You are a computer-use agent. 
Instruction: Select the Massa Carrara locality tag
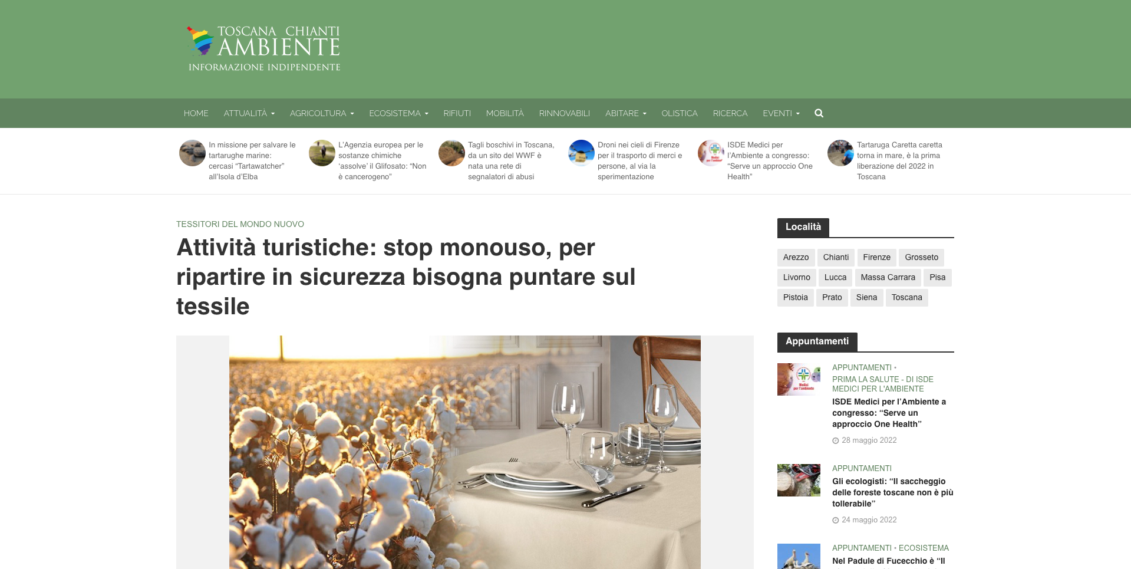pyautogui.click(x=888, y=278)
